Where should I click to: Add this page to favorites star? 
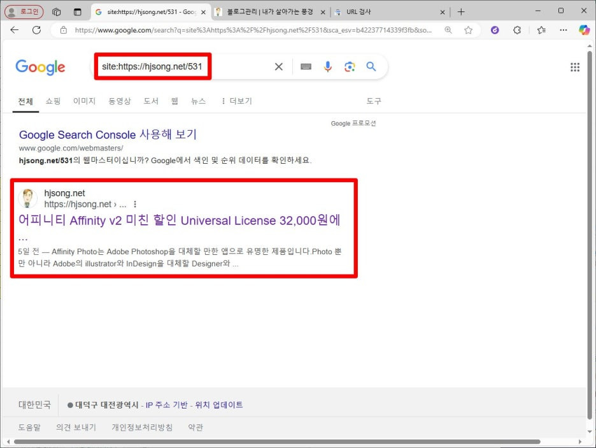(468, 30)
